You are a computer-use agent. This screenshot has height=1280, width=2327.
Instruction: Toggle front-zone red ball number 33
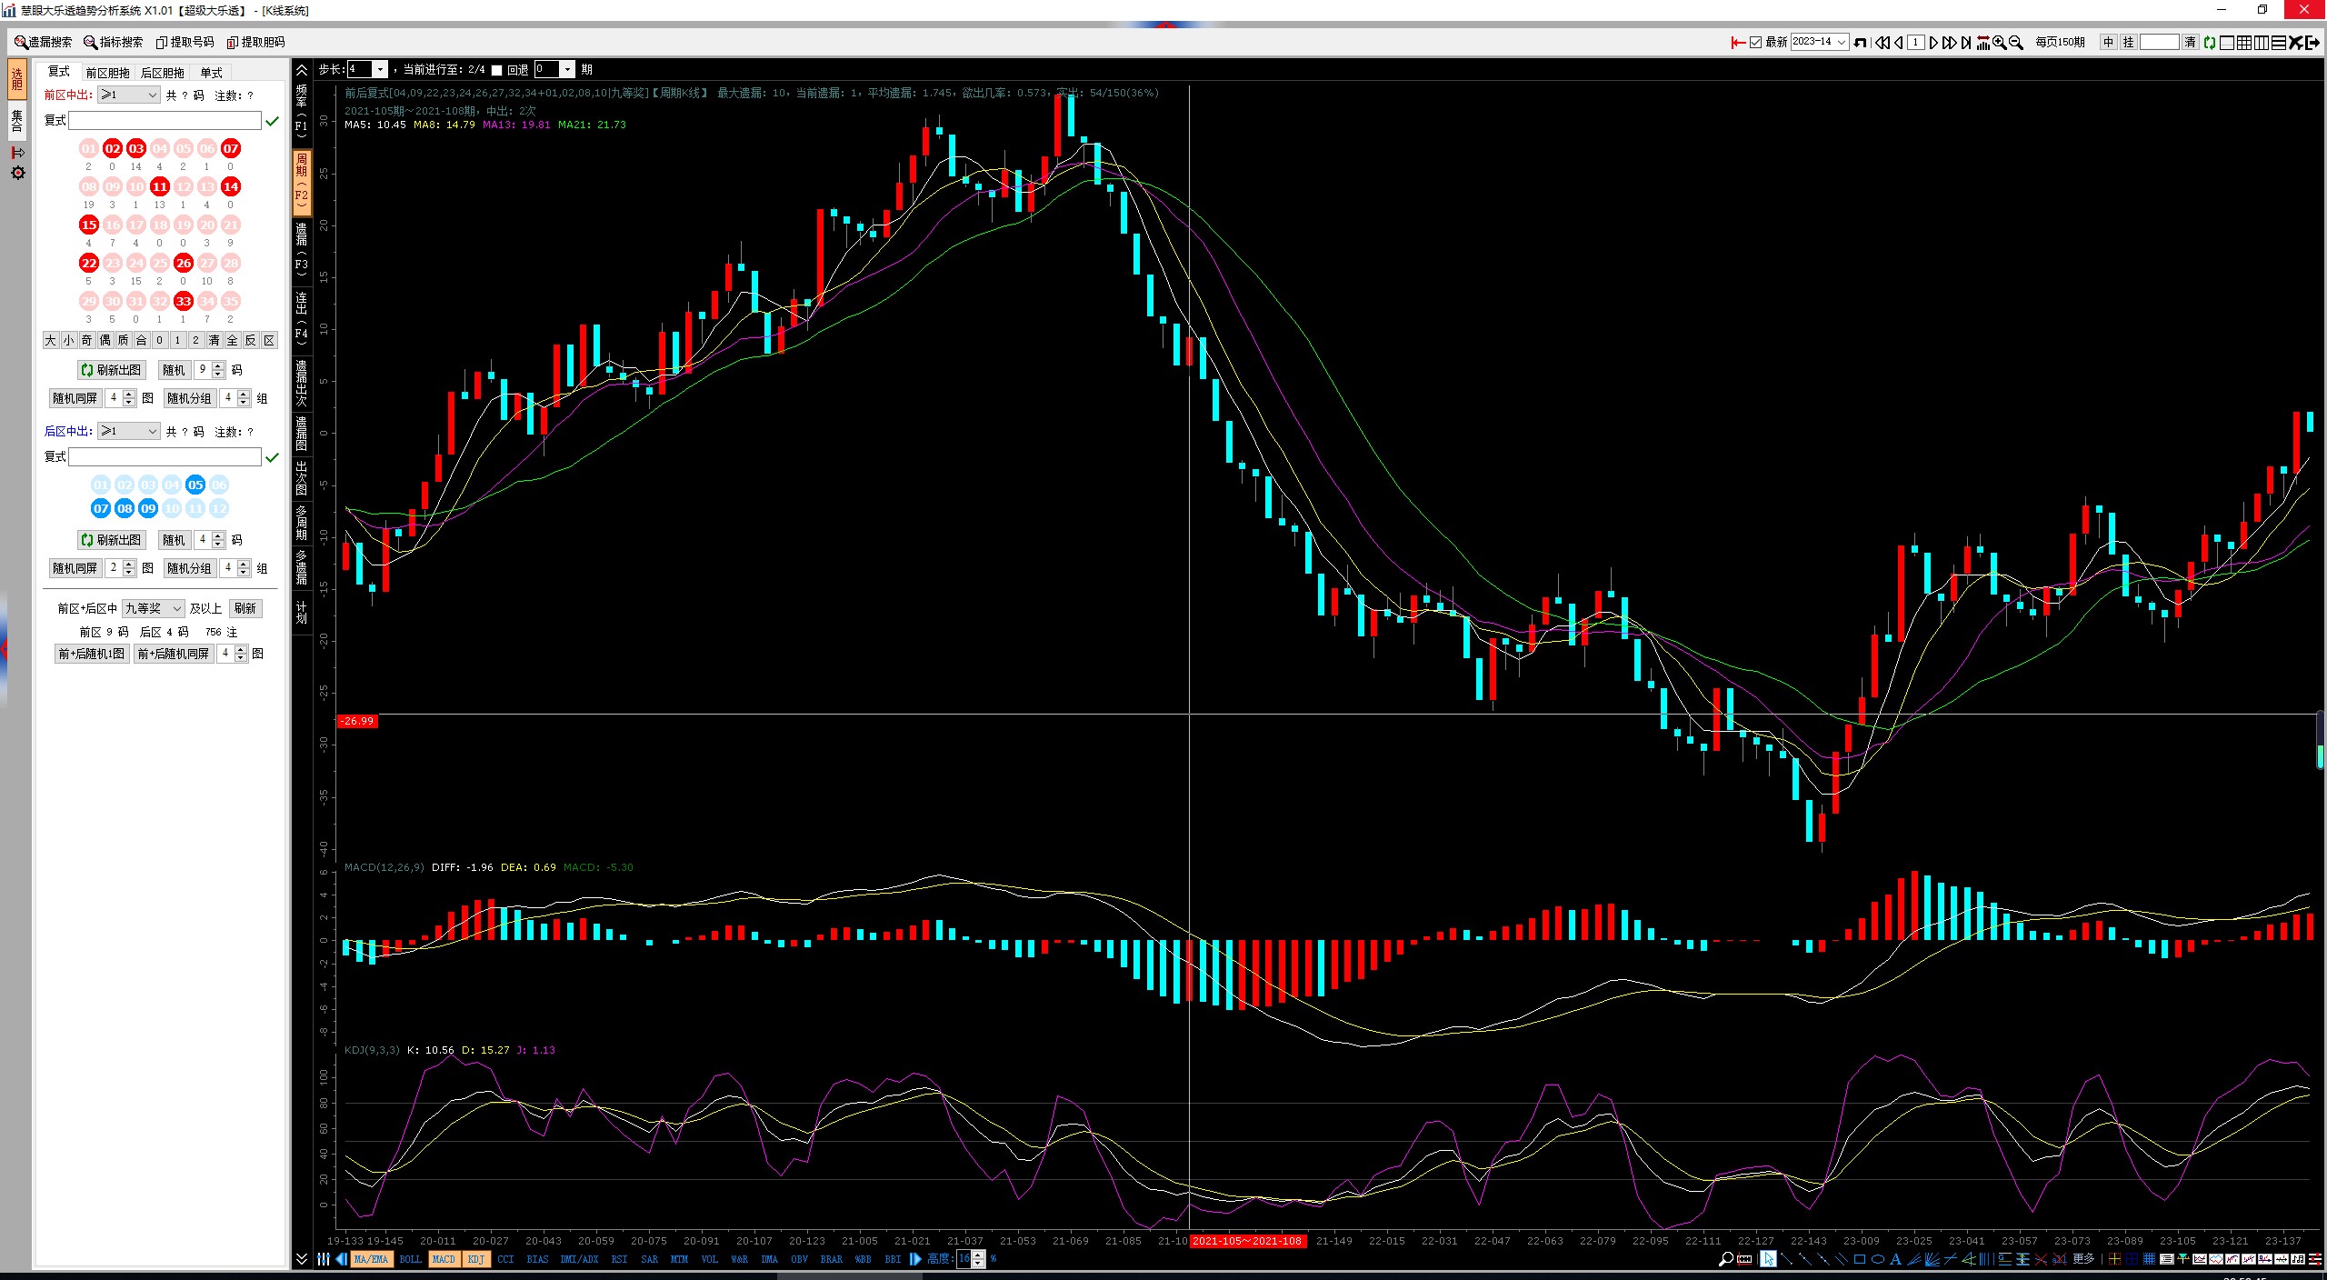point(184,301)
